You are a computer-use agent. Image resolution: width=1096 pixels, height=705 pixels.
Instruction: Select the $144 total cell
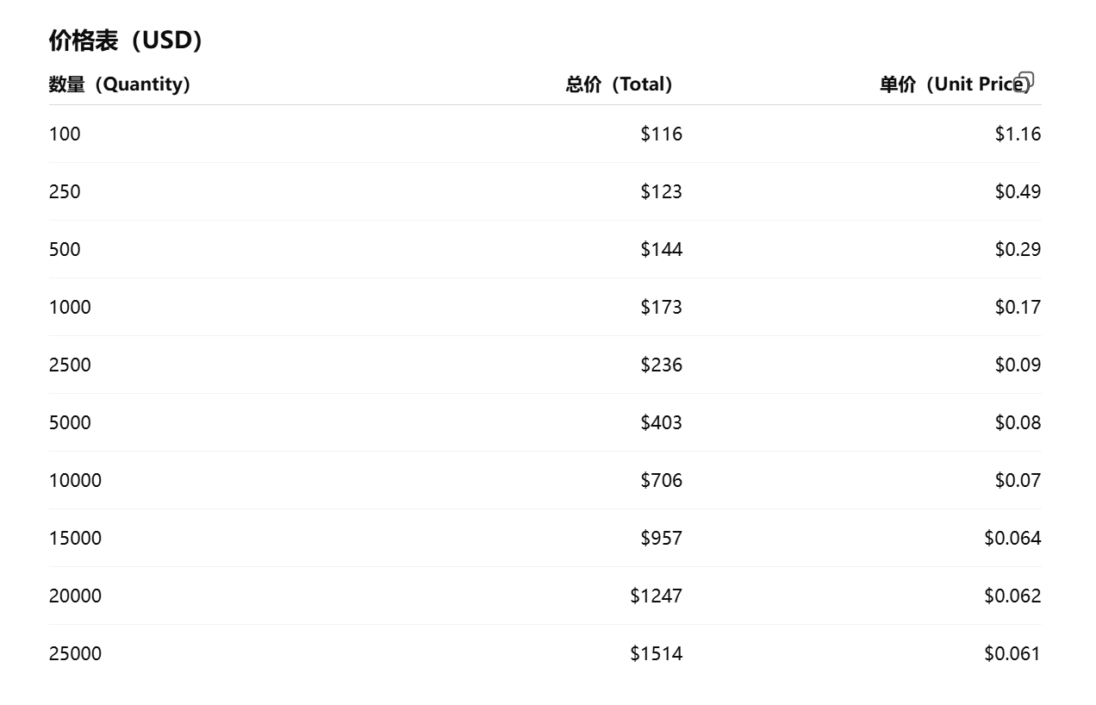[661, 249]
